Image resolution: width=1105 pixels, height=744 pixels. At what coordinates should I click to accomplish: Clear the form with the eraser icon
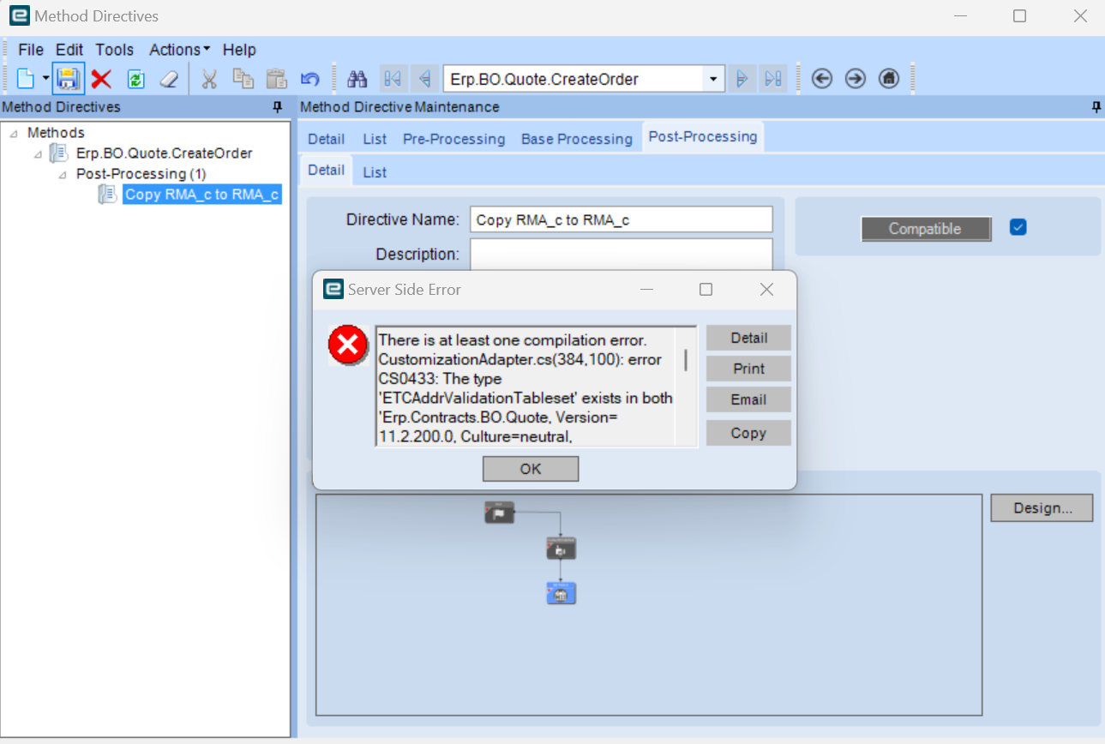coord(168,78)
